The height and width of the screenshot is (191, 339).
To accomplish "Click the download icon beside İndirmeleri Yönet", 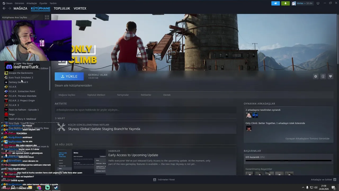I will pos(155,180).
